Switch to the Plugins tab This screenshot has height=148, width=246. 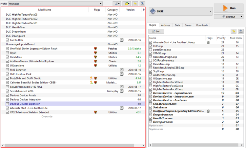(x=153, y=25)
